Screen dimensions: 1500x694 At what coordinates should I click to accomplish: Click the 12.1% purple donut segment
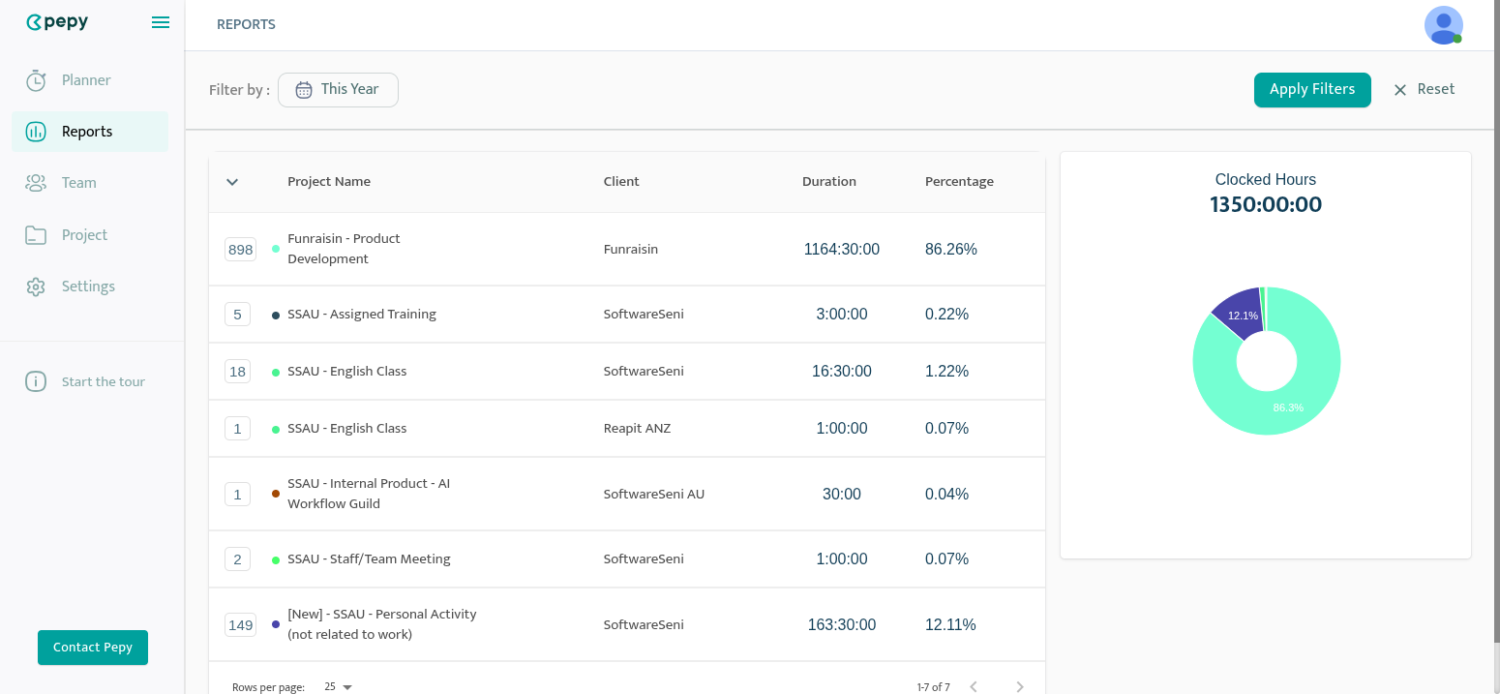(x=1241, y=316)
